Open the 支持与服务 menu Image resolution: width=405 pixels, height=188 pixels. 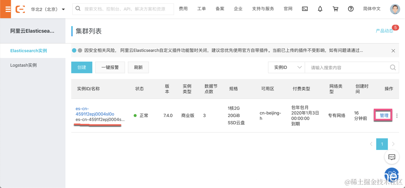click(x=263, y=9)
